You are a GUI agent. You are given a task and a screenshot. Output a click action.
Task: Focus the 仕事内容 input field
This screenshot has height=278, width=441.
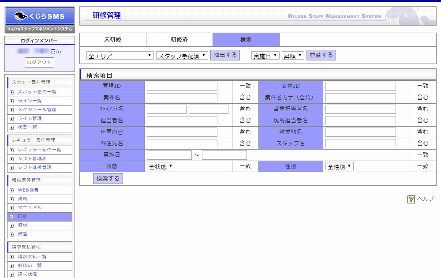182,132
